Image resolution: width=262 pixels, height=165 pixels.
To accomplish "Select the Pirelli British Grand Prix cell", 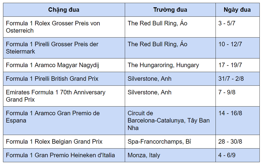I will coord(52,79).
